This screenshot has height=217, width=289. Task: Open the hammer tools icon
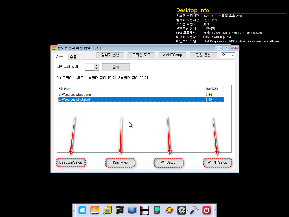[x=194, y=210]
